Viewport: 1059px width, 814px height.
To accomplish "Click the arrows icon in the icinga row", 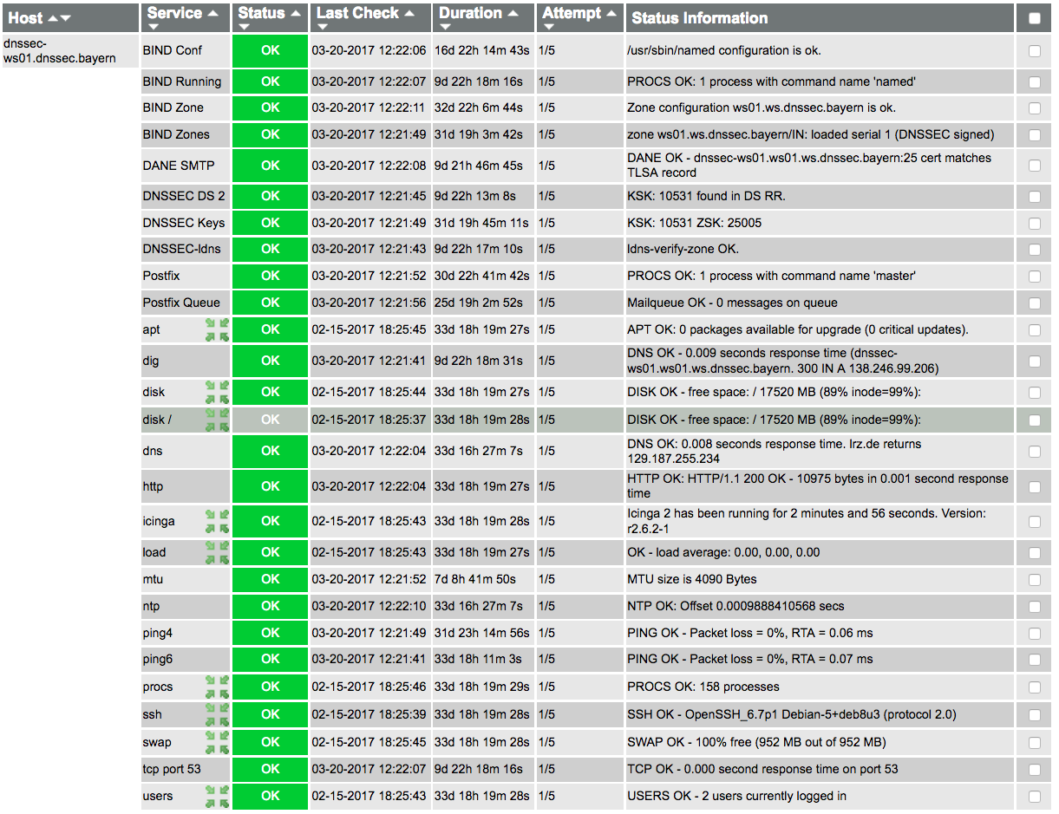I will click(x=217, y=521).
